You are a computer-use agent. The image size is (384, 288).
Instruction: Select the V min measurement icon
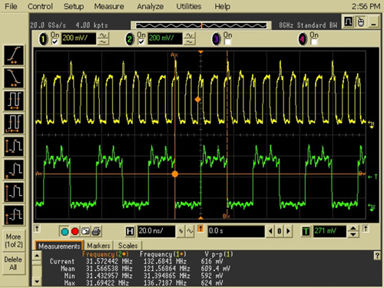coord(14,170)
